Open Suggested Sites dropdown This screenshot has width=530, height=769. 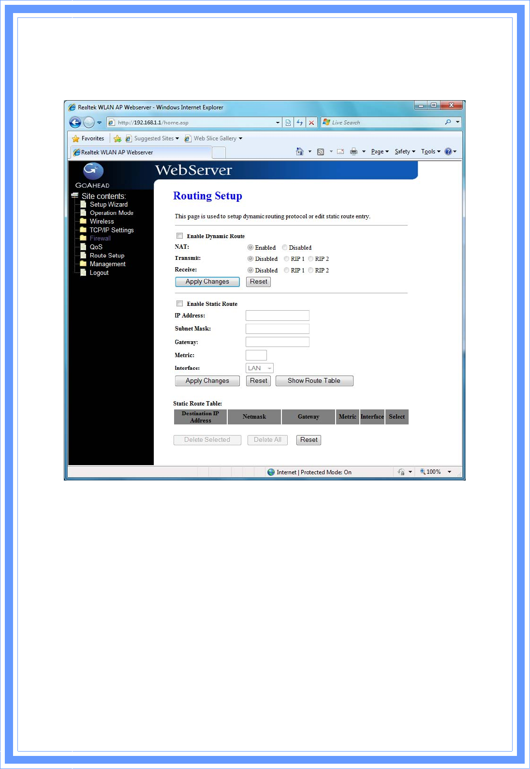[177, 138]
